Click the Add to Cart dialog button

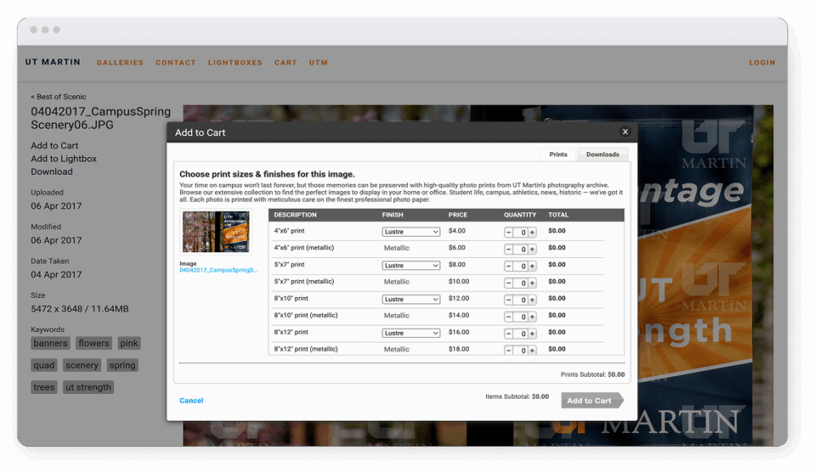pos(592,400)
